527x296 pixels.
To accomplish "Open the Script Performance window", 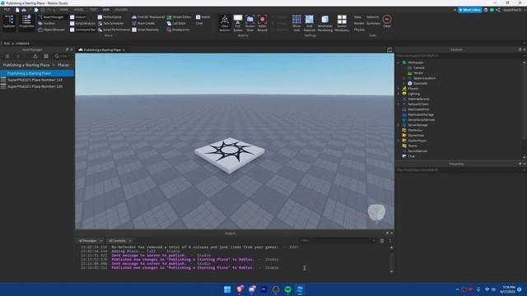I will 114,30.
